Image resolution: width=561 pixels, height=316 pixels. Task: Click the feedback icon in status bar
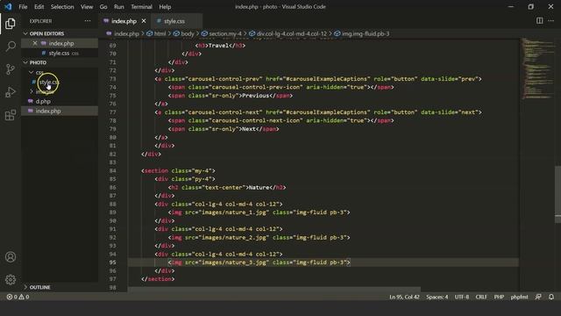click(538, 297)
